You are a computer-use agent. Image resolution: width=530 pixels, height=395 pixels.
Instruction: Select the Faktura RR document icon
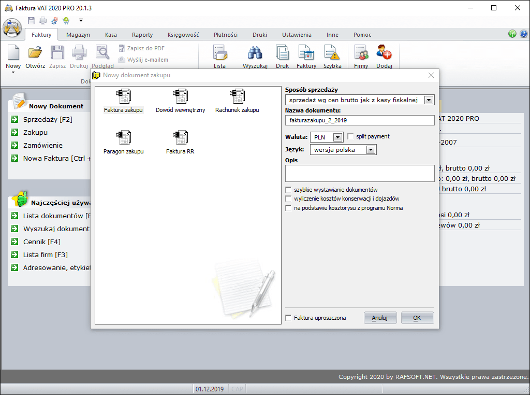[x=180, y=138]
